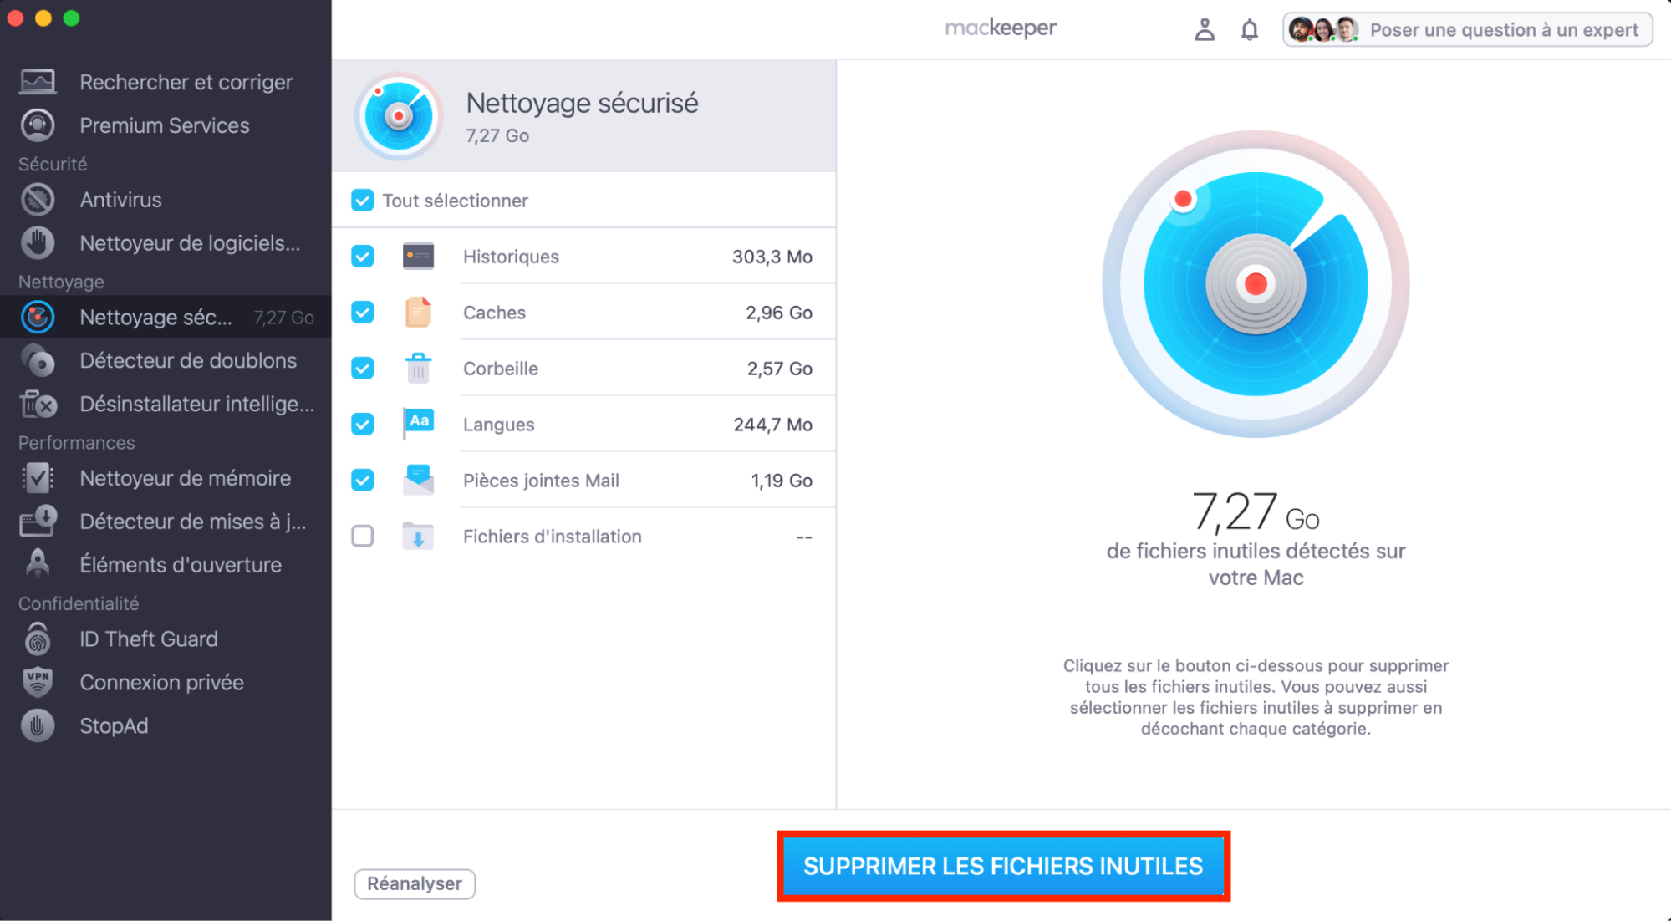1671x921 pixels.
Task: Click the Réanalyser button
Action: tap(415, 883)
